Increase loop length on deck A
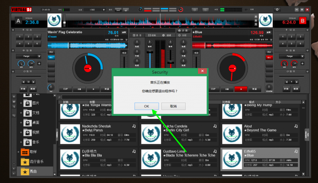The width and height of the screenshot is (318, 183). (x=33, y=82)
